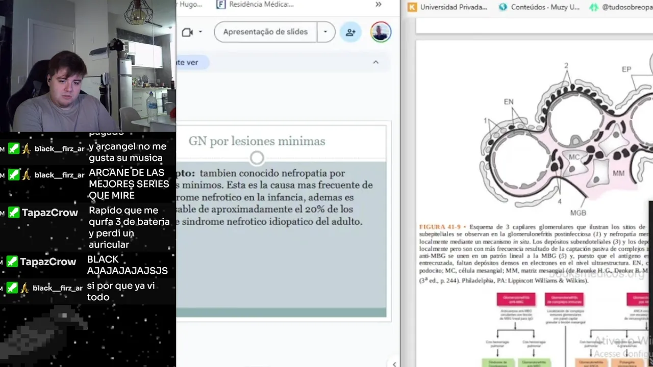Click green badge beside TapazCrow 'BLACK' message
This screenshot has height=367, width=653.
point(12,261)
